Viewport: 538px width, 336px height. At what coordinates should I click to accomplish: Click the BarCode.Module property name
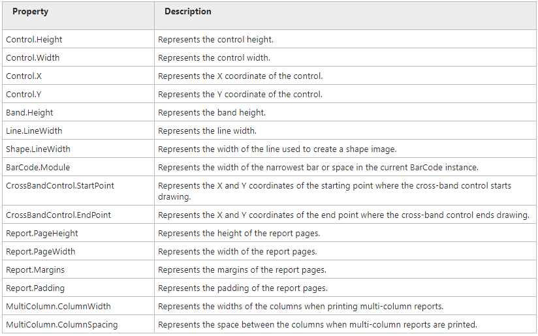[x=37, y=168]
